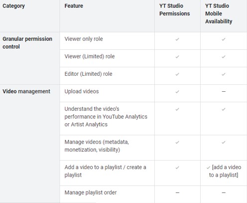
Task: Click Mobile checkmark for Editor (Limited) role
Action: tap(224, 74)
